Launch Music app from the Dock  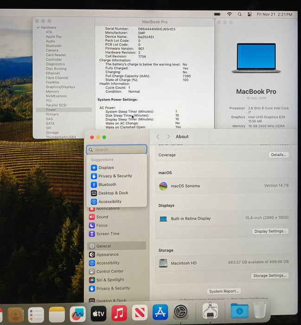click(x=119, y=313)
